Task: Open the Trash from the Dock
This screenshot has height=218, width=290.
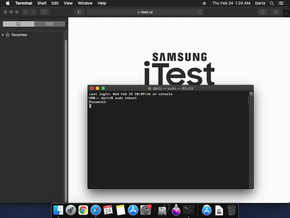Action: point(231,210)
